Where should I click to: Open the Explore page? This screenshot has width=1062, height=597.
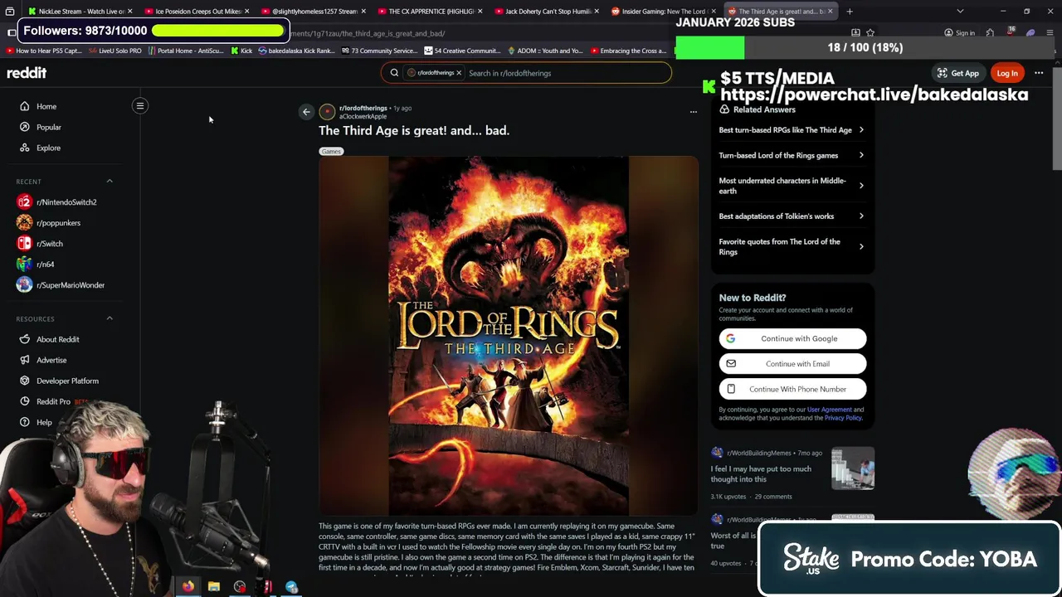click(48, 148)
